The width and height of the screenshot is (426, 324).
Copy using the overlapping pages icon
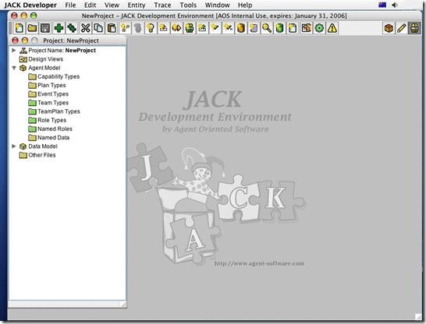(98, 28)
